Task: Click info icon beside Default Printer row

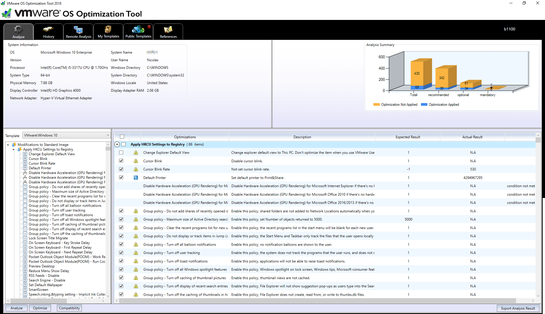Action: (136, 178)
